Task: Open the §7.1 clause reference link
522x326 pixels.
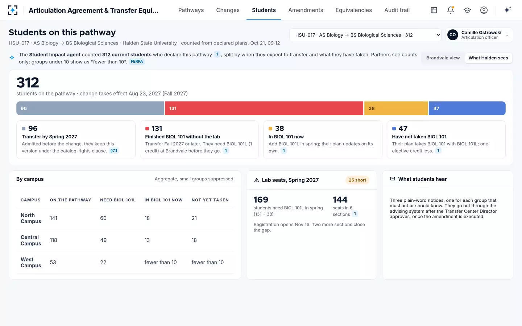Action: 114,151
